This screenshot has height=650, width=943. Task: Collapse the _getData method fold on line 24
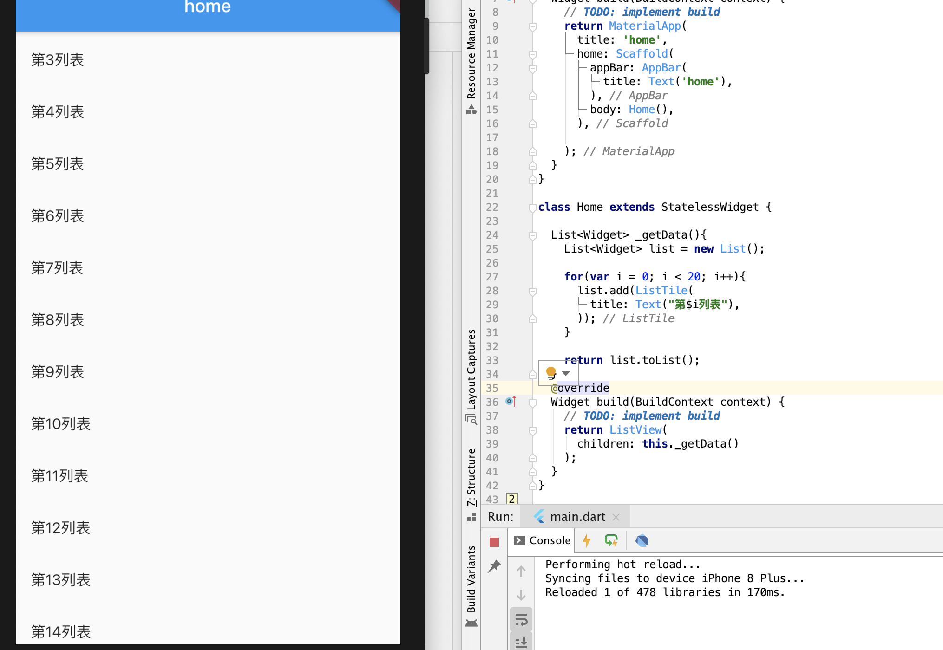tap(533, 235)
